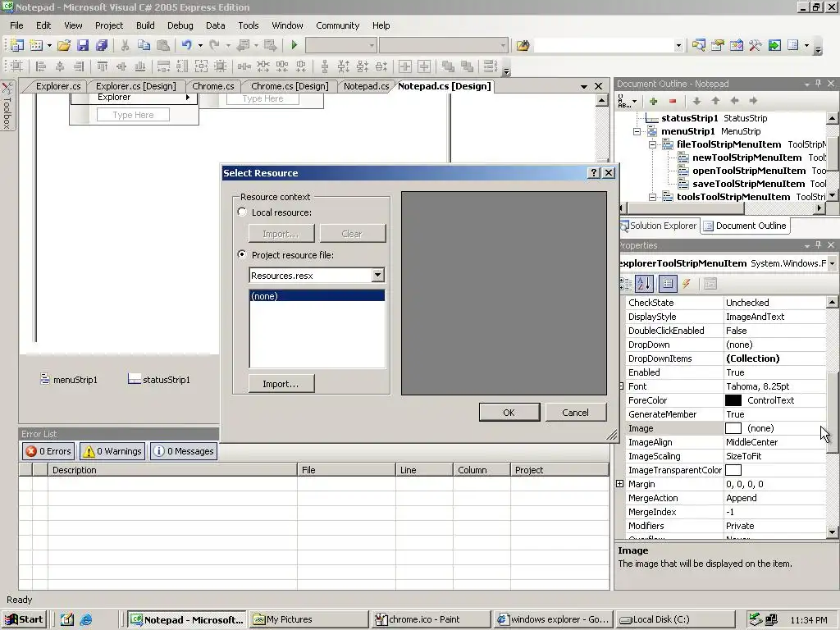Click the Save floppy disk icon
Screen dimensions: 840x630
tap(83, 46)
